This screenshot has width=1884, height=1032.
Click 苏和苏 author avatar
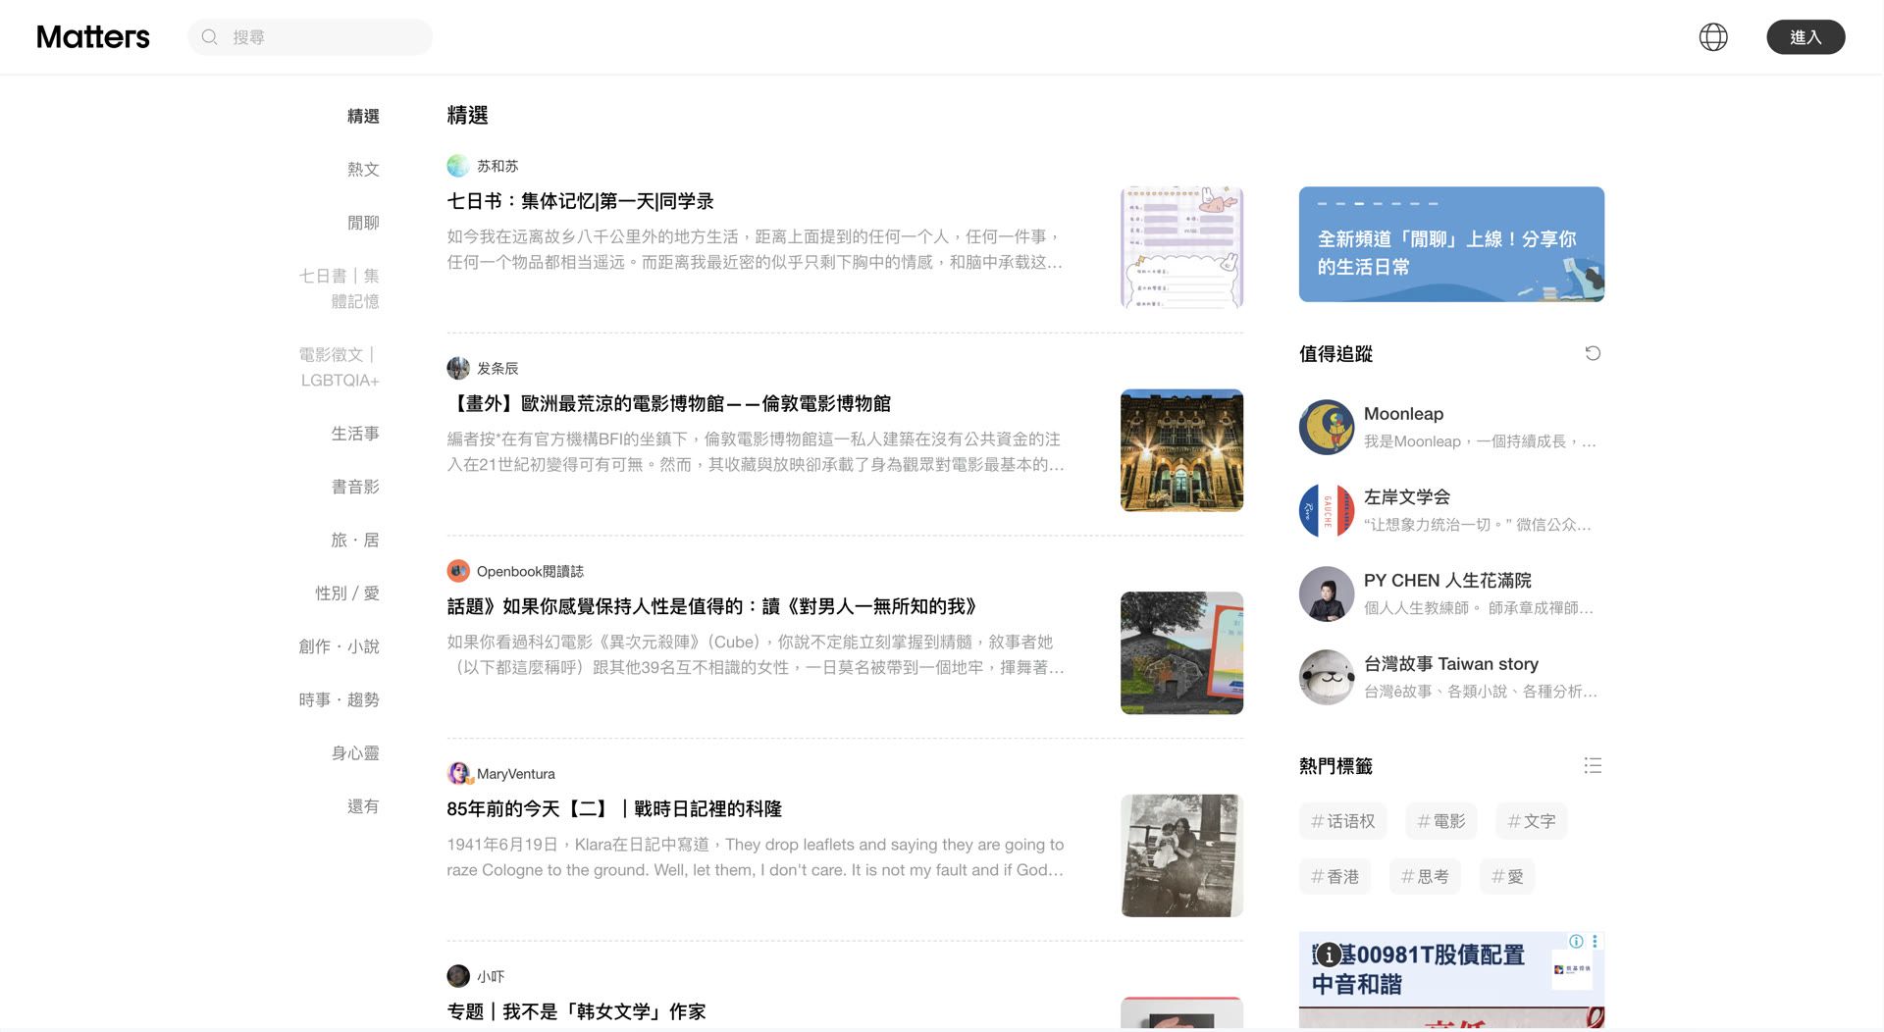click(x=458, y=166)
